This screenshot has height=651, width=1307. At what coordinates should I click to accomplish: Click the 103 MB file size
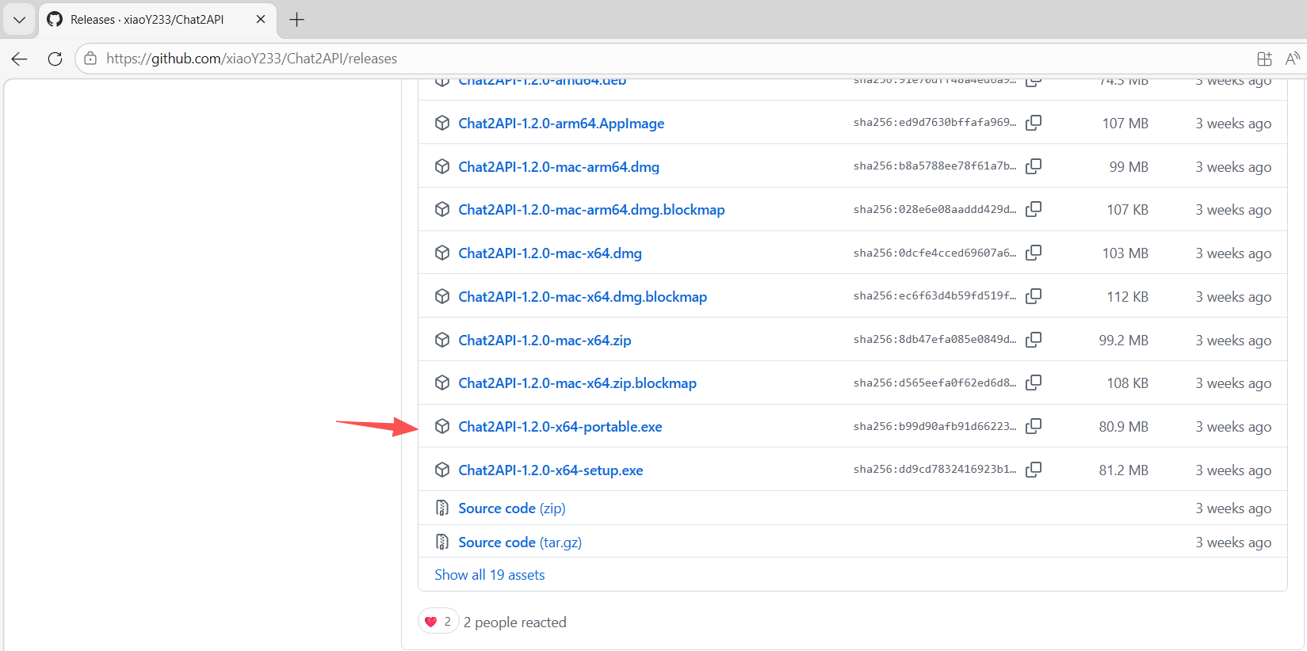pos(1125,253)
